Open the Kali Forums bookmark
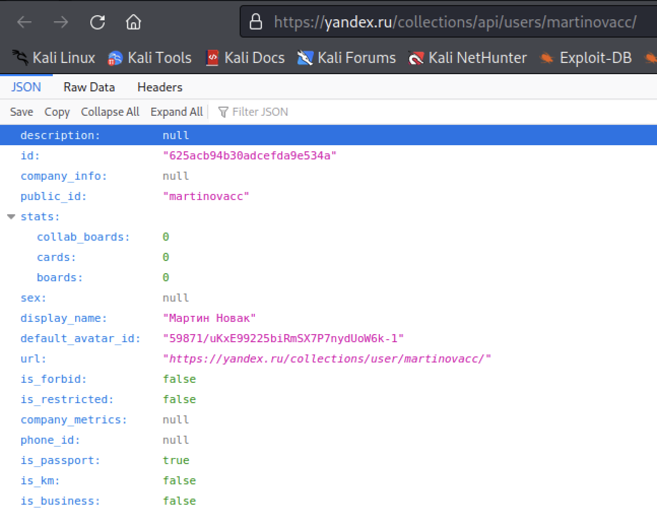This screenshot has height=525, width=657. (347, 58)
